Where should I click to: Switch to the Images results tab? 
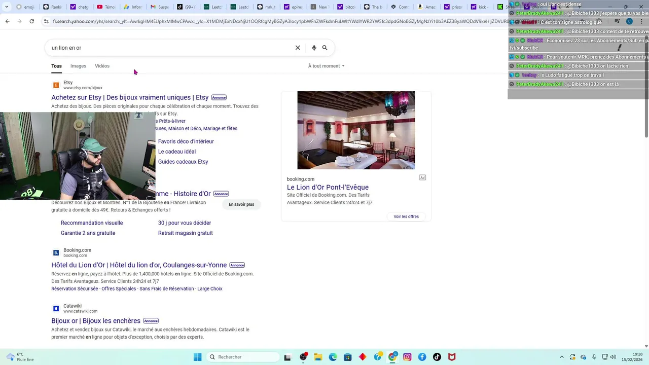pyautogui.click(x=78, y=66)
